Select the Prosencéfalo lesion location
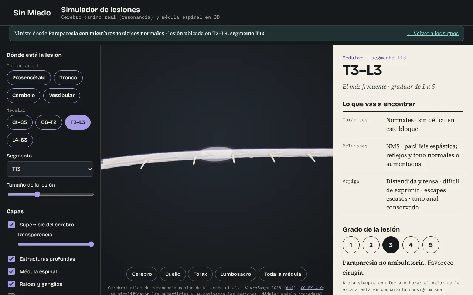The image size is (473, 295). (29, 77)
